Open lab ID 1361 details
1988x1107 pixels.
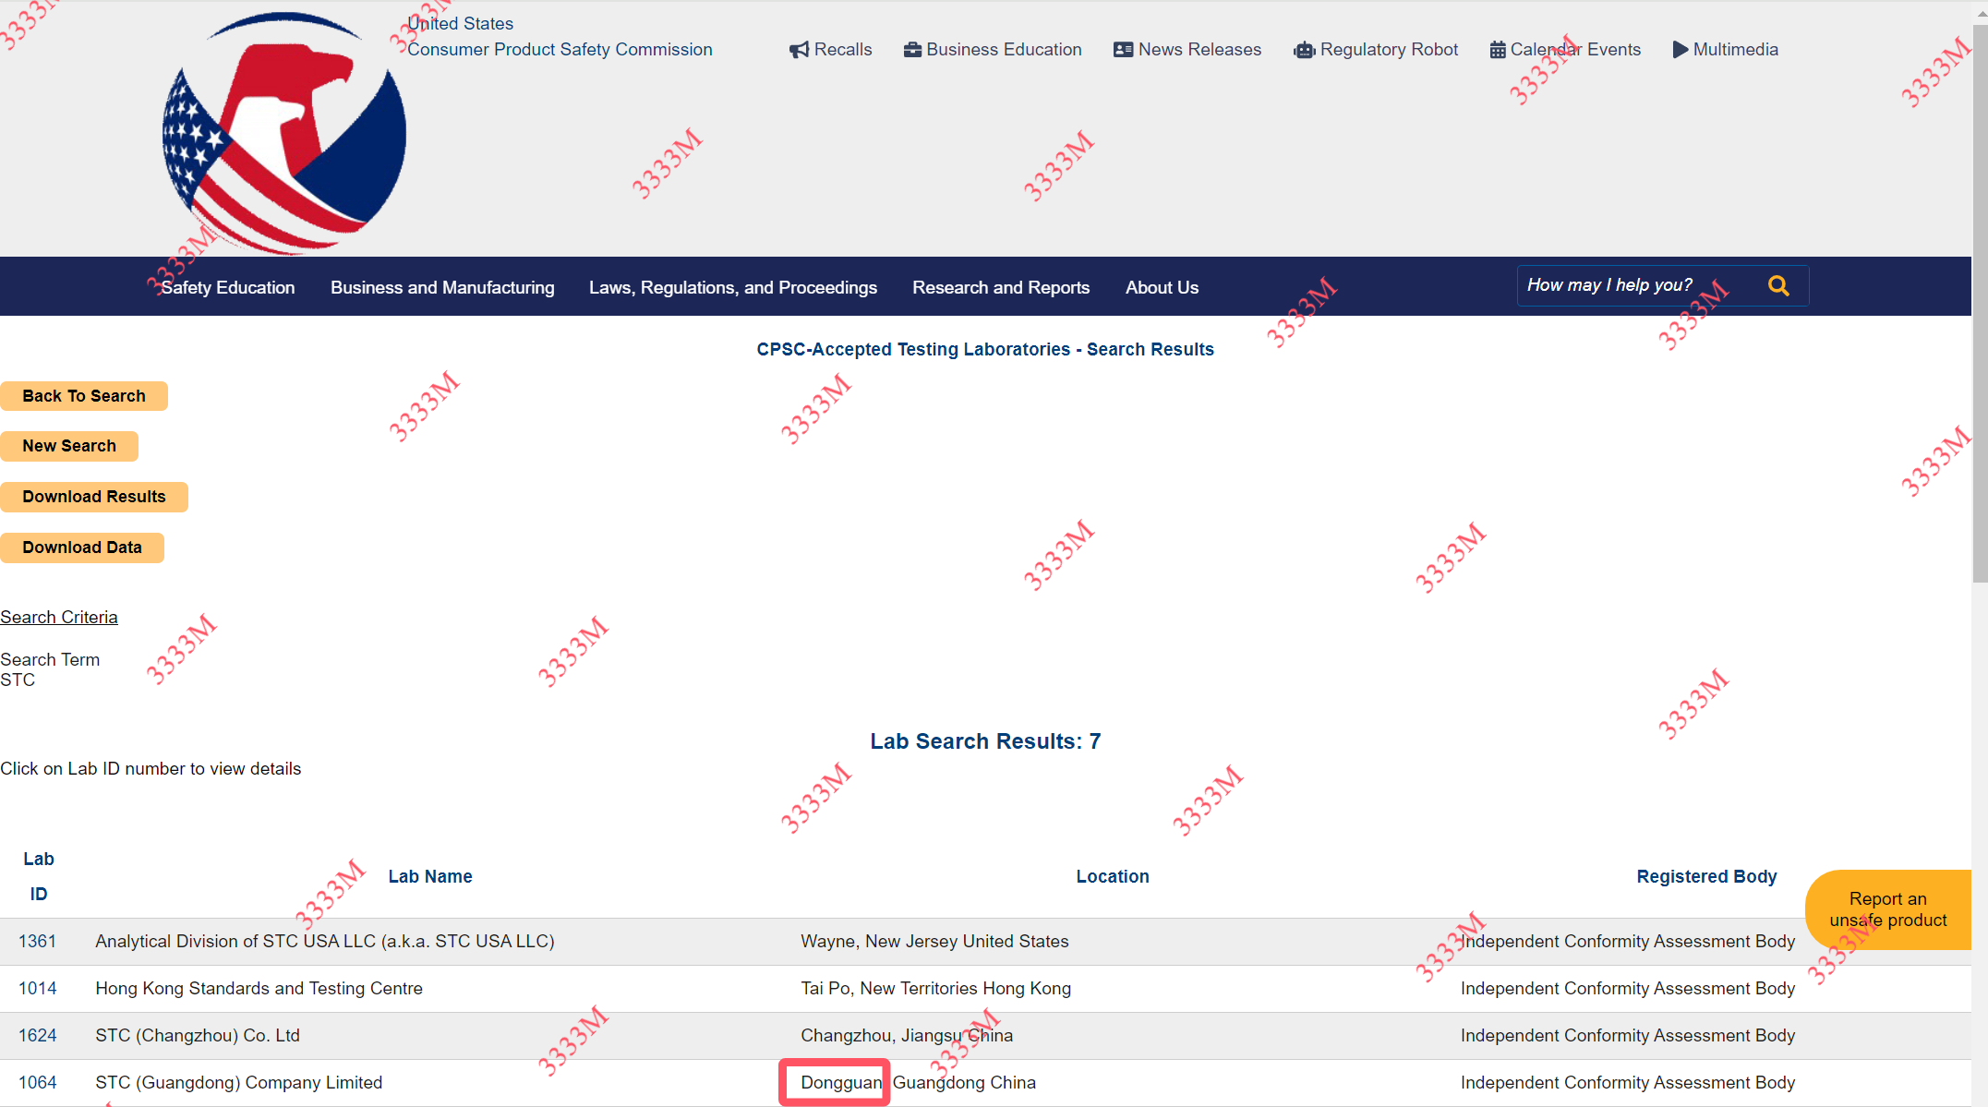click(x=38, y=942)
